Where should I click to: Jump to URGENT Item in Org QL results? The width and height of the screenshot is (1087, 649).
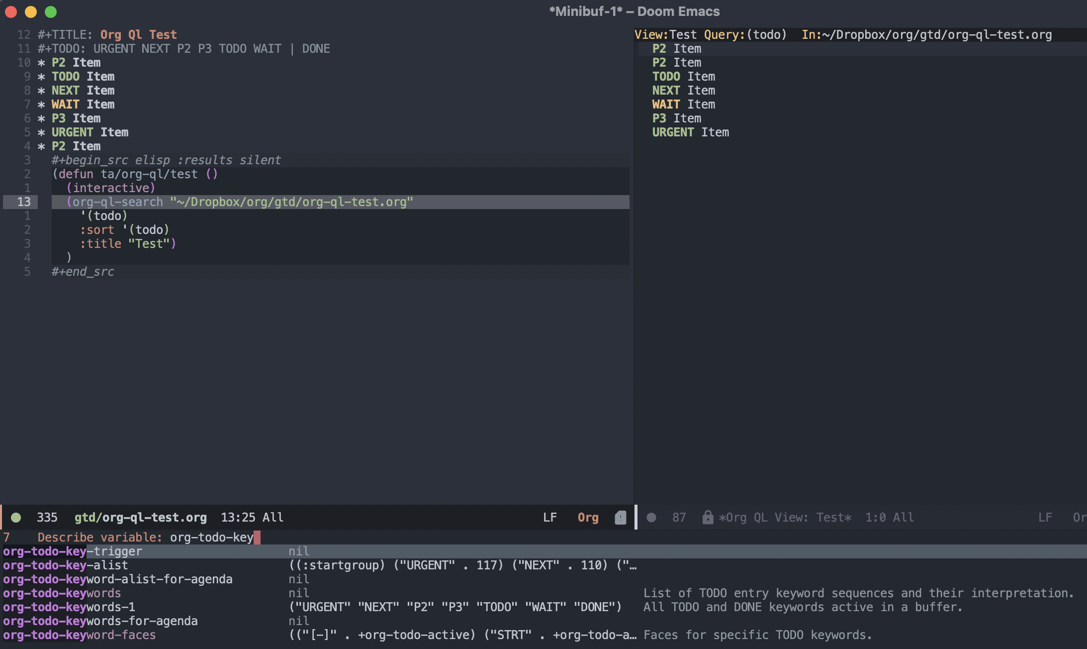(691, 132)
